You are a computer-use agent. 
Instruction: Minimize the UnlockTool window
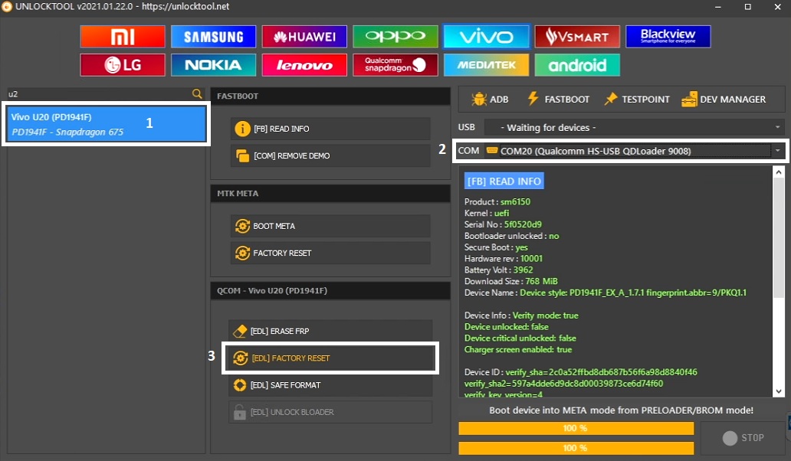click(x=718, y=7)
